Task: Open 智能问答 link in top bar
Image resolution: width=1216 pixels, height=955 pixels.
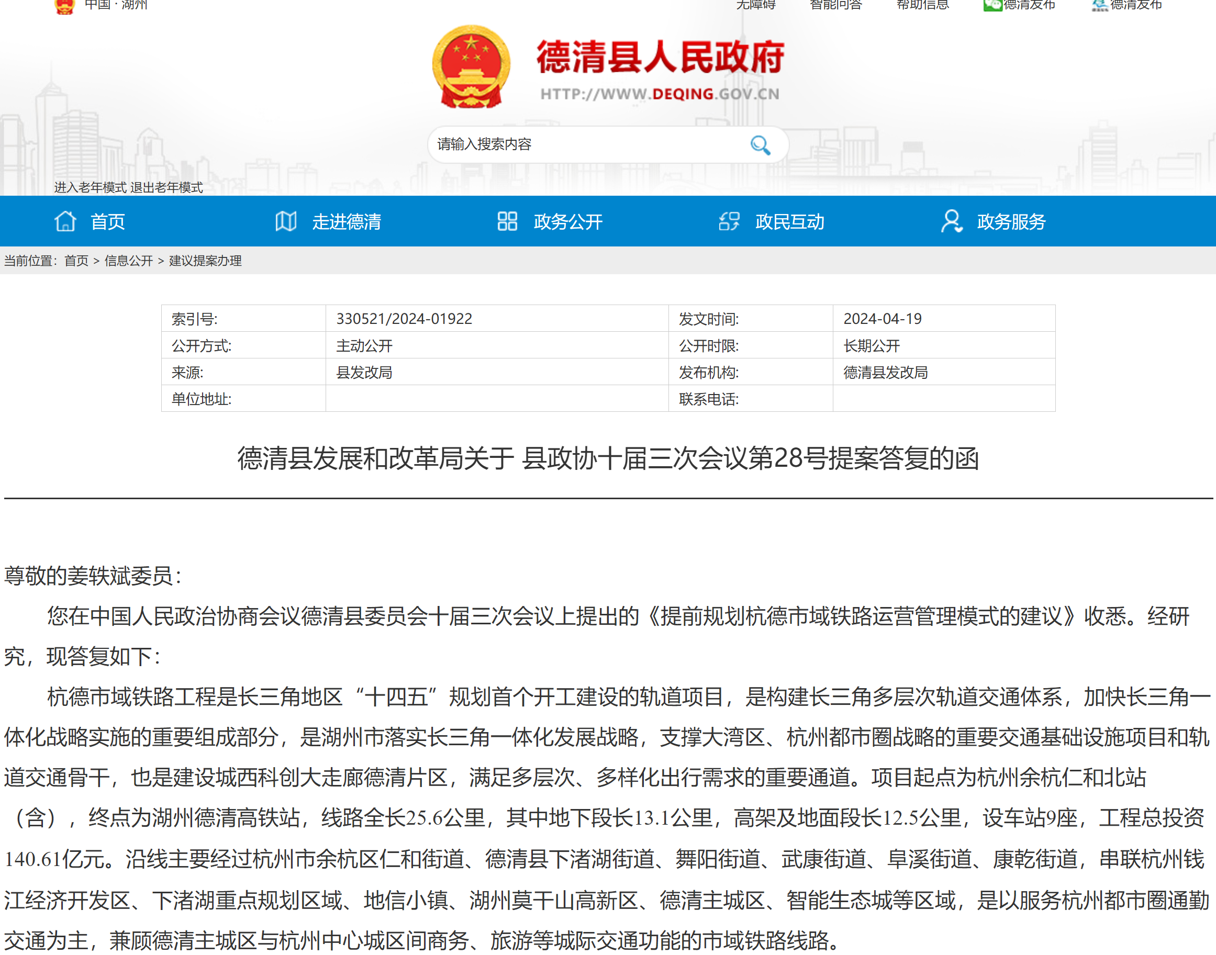Action: [x=835, y=5]
